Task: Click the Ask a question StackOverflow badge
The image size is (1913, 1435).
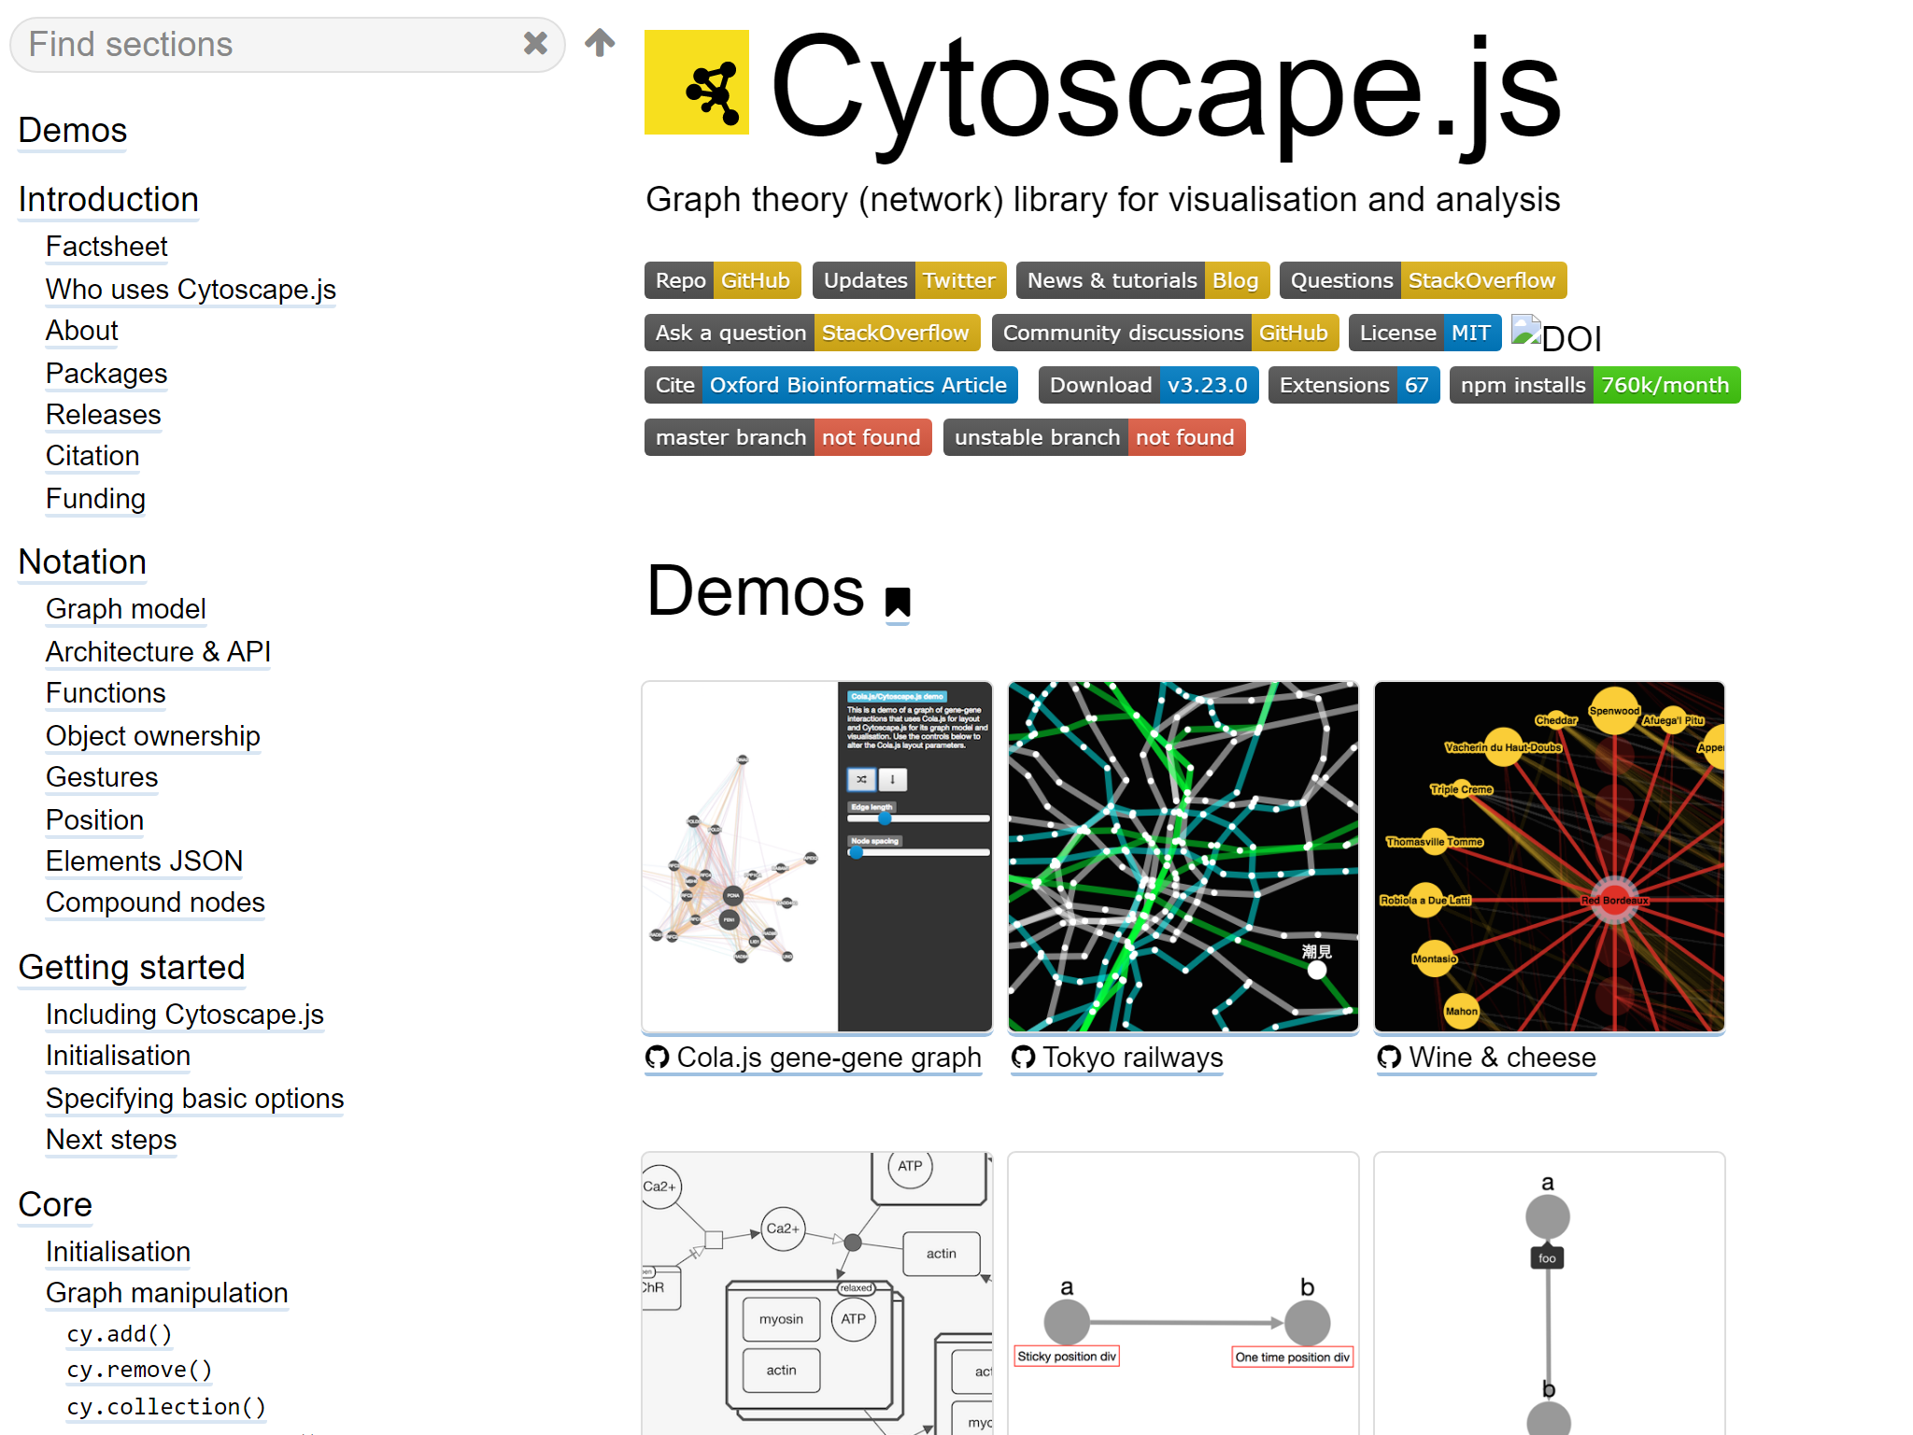Action: pyautogui.click(x=813, y=333)
